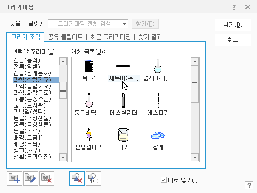Close the 그리기마당 dialog
257x193 pixels.
(x=248, y=7)
